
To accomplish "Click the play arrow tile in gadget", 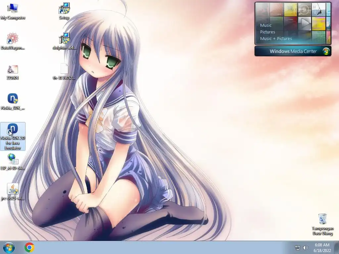I will point(305,23).
